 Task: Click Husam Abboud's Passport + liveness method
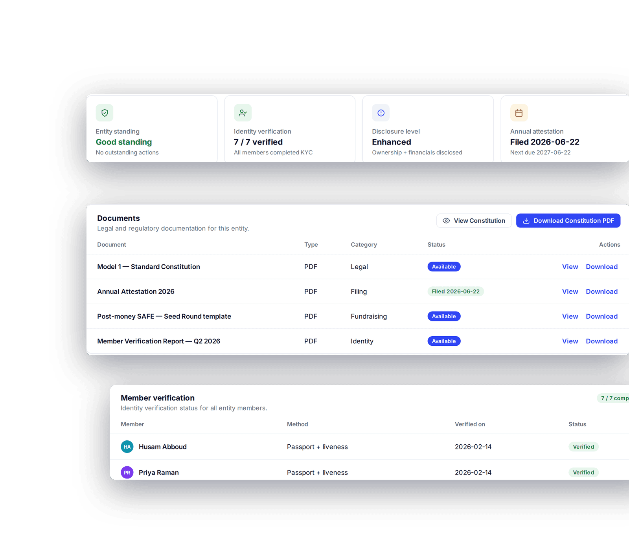pos(317,447)
